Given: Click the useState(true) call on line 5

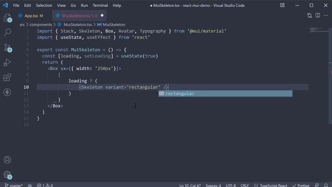Looking at the screenshot, I should (x=140, y=56).
